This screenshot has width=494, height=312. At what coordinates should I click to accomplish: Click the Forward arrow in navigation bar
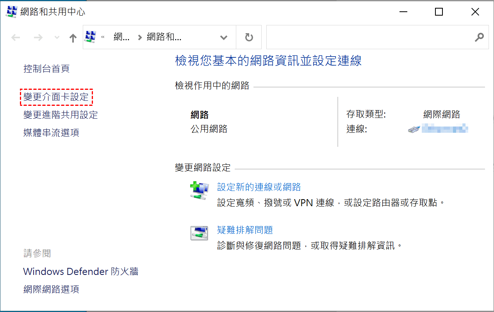(38, 37)
